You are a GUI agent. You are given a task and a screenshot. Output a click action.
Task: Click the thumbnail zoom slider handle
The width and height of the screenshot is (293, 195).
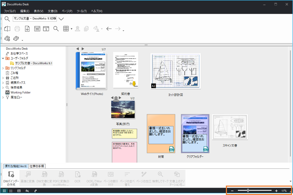point(248,190)
